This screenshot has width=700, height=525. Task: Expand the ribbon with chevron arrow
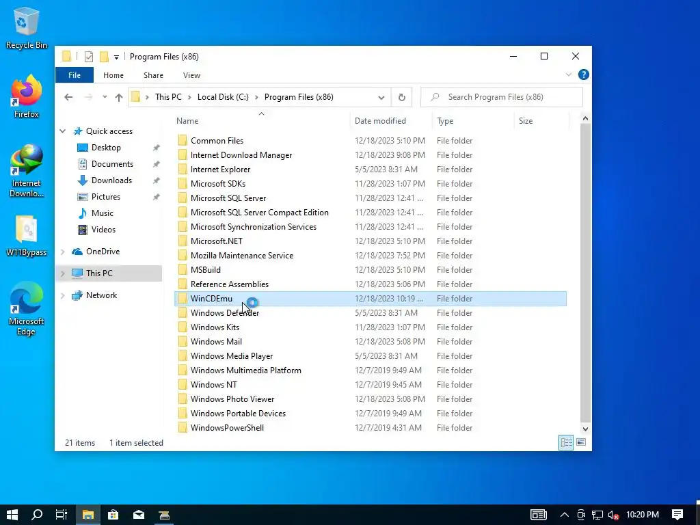569,75
